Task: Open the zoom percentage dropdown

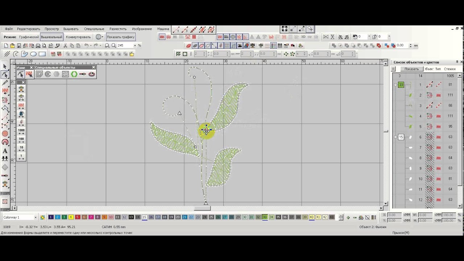Action: (x=135, y=46)
